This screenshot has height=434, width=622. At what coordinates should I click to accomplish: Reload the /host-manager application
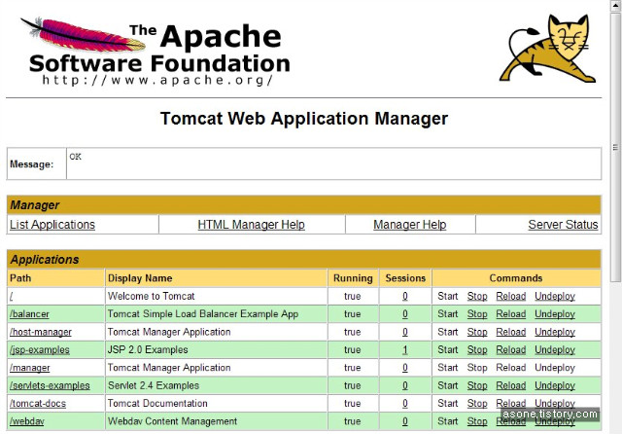click(x=511, y=332)
